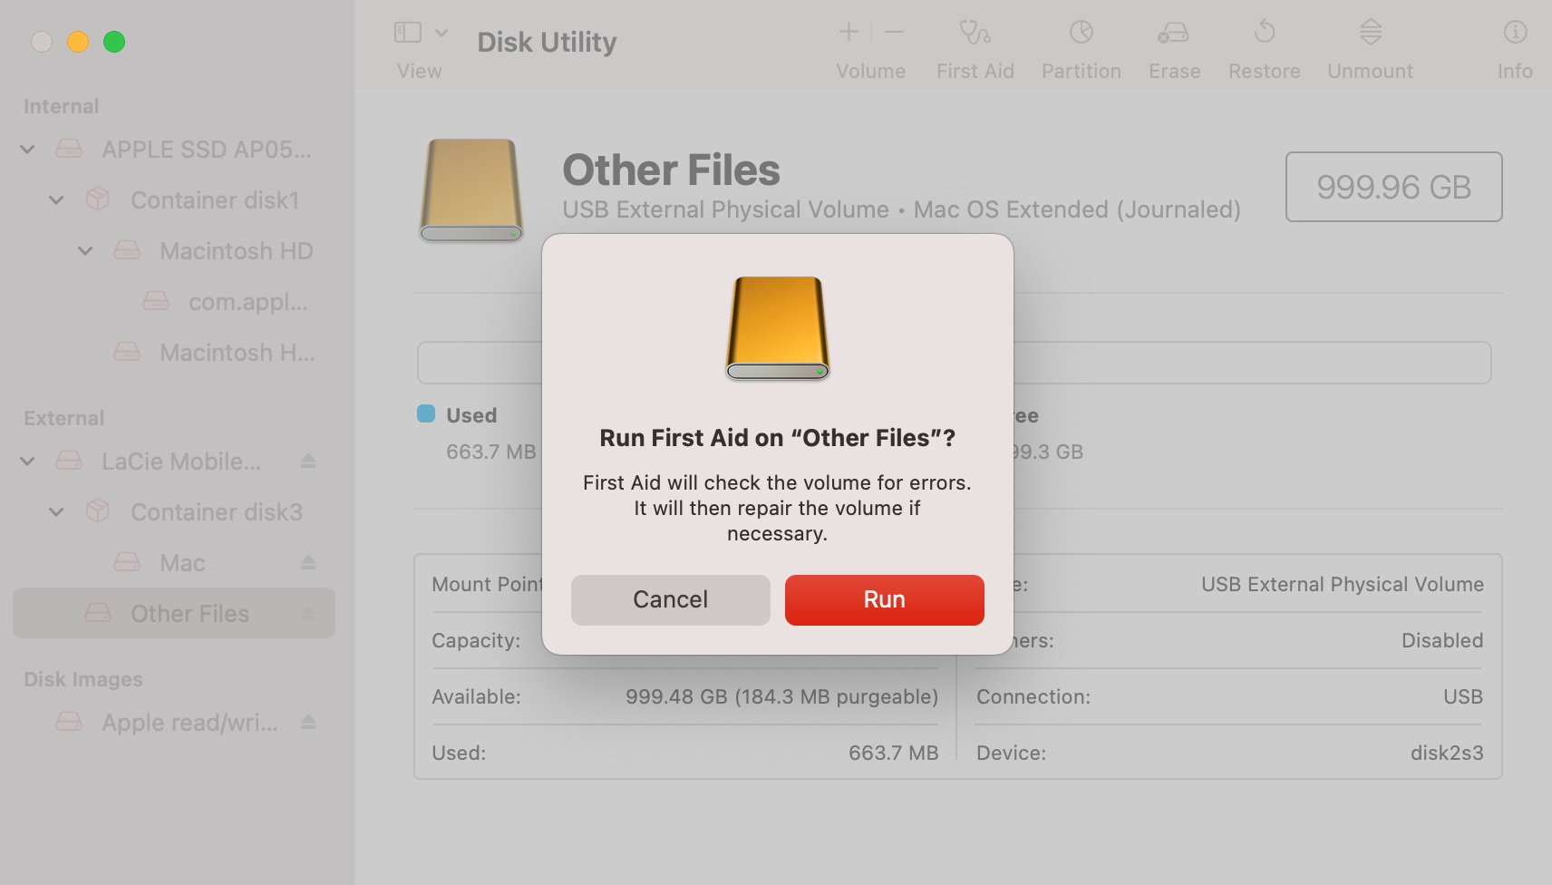This screenshot has height=885, width=1552.
Task: Click the First Aid stethoscope icon
Action: point(975,33)
